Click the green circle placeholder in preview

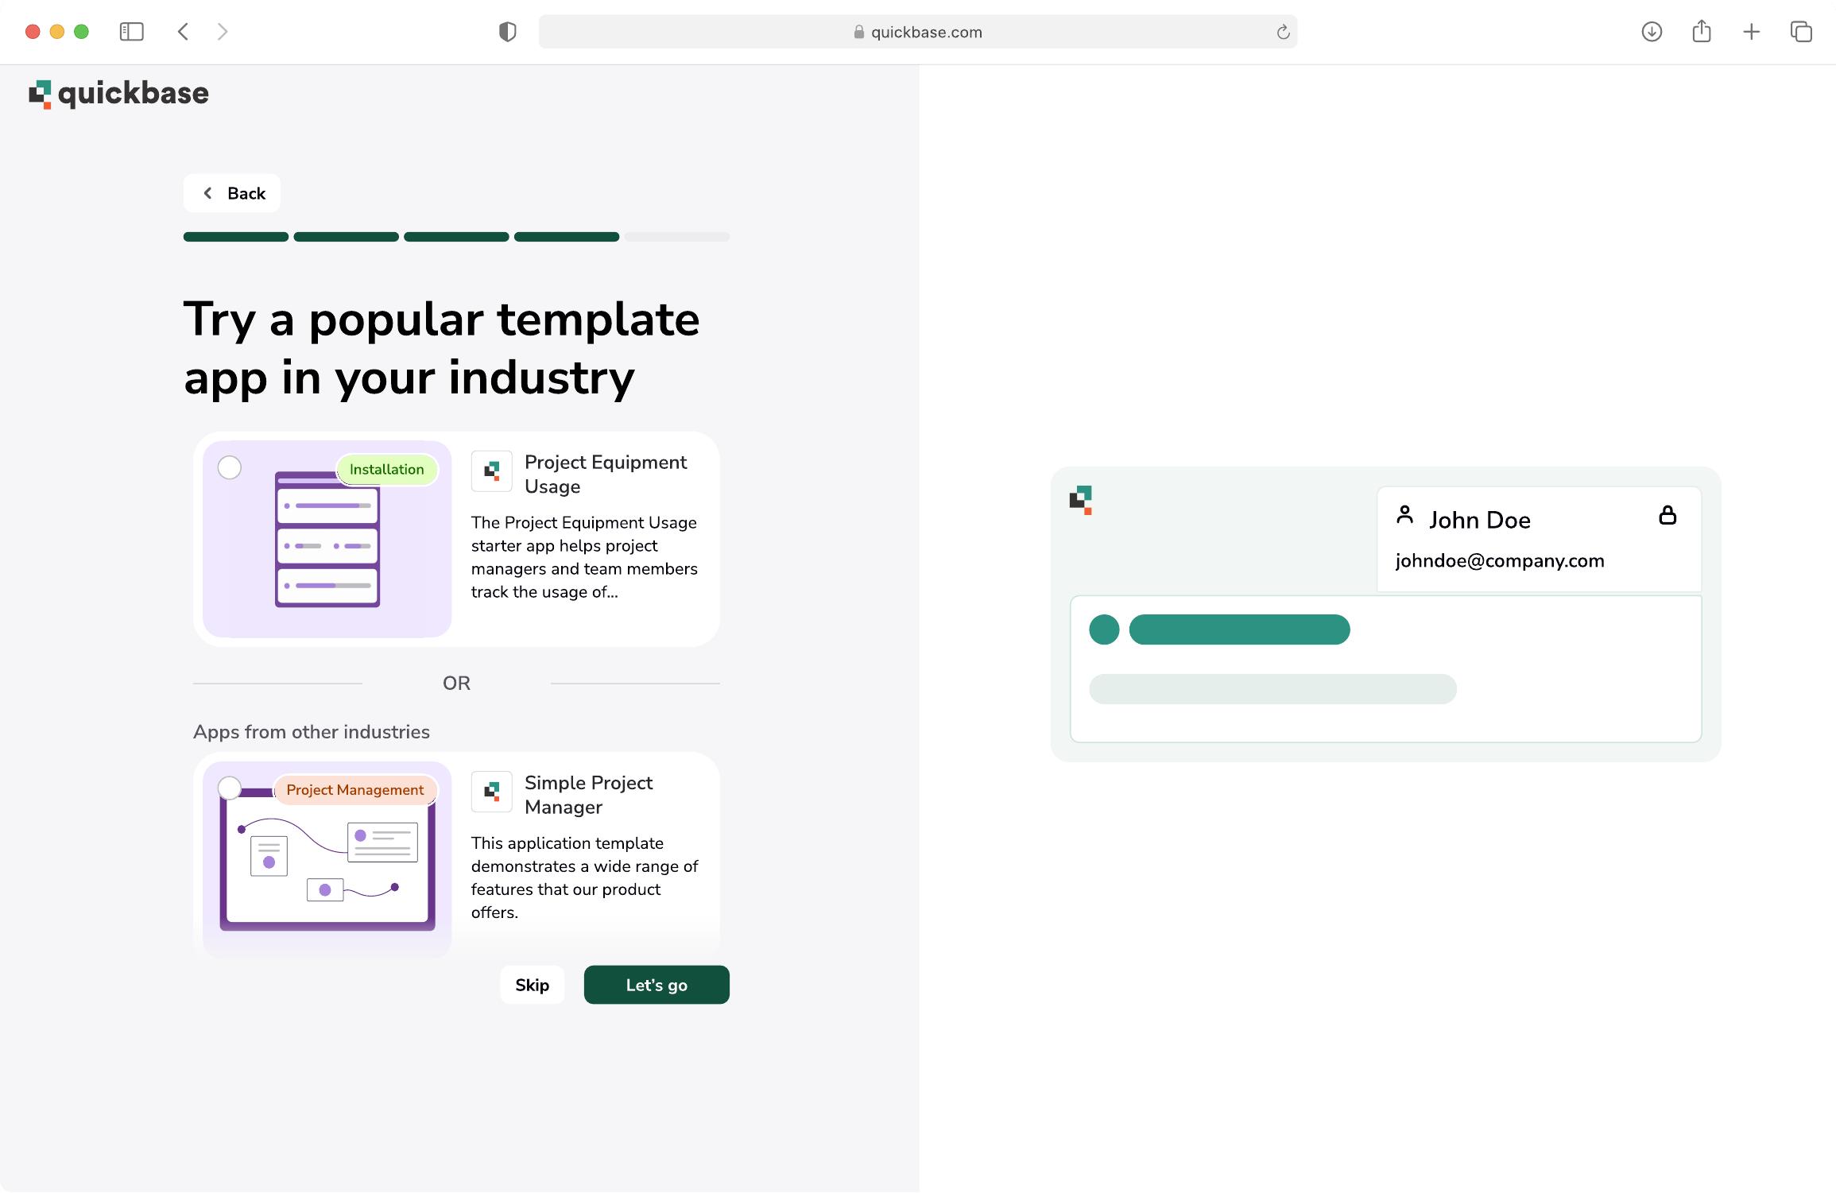point(1104,629)
